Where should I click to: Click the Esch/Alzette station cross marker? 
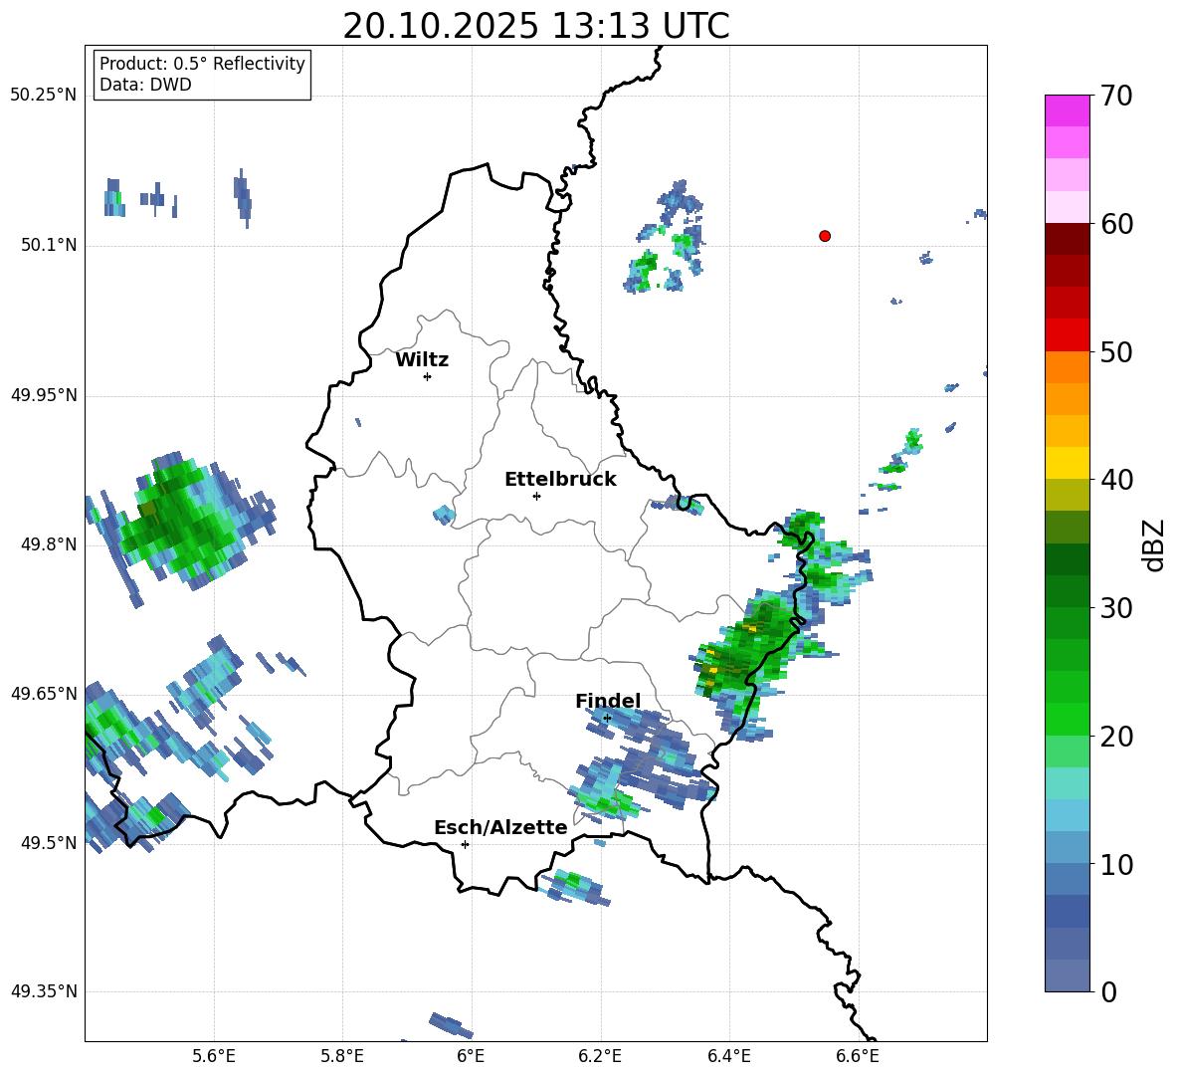coord(465,844)
